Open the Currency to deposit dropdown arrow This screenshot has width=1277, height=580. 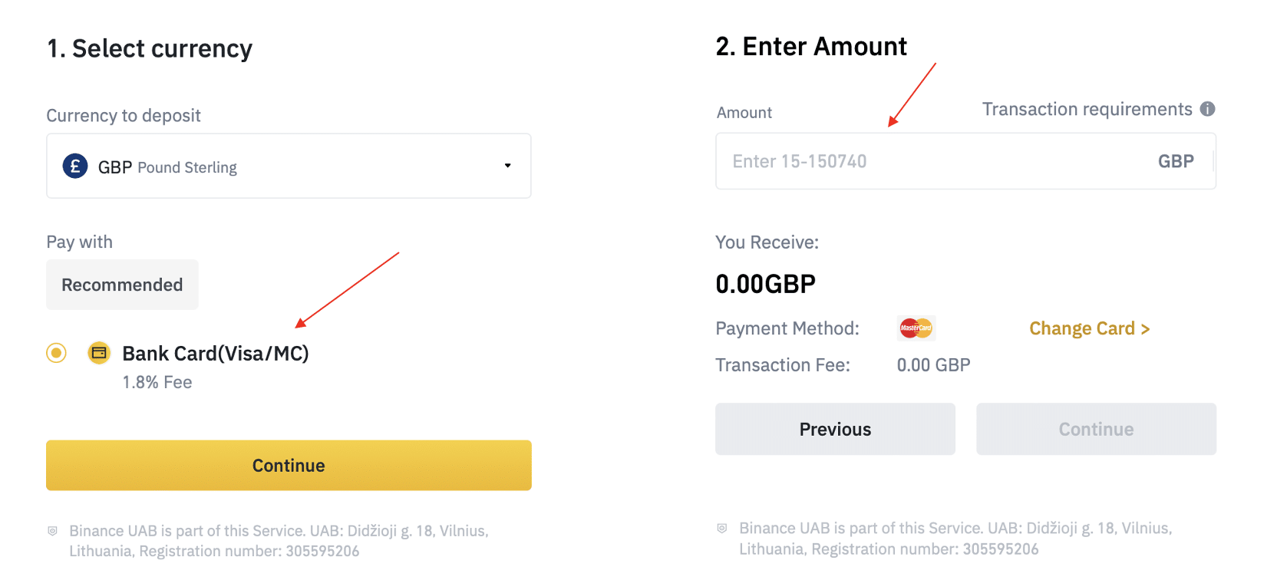[x=507, y=166]
